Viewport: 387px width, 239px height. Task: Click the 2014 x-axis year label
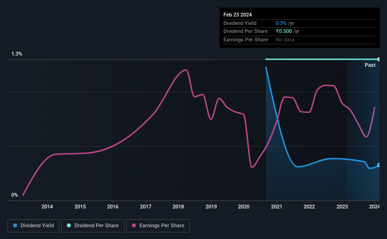(47, 207)
